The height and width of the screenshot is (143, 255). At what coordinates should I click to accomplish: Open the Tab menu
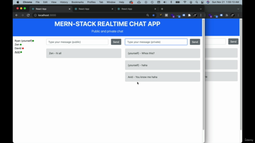click(101, 2)
